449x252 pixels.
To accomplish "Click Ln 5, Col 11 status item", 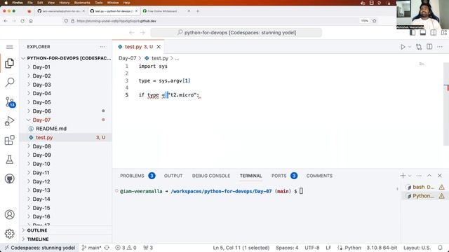I will click(241, 248).
